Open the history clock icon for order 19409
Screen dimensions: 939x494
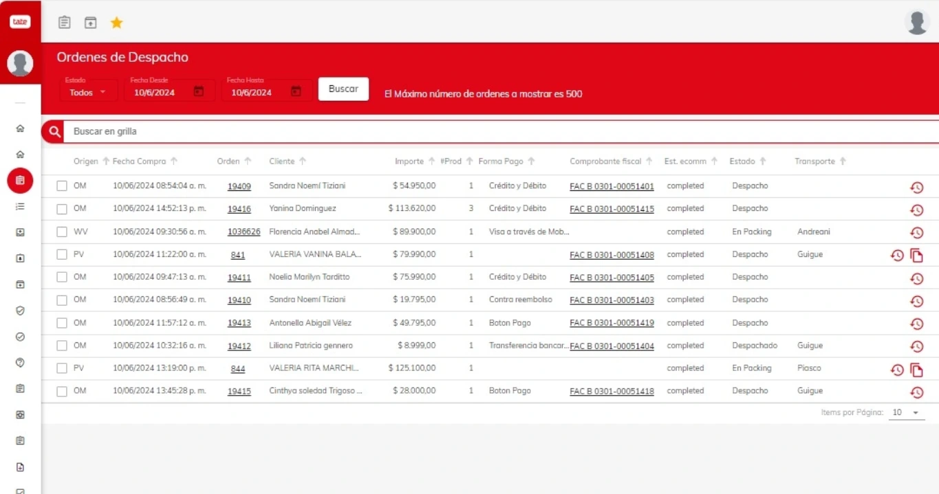917,186
